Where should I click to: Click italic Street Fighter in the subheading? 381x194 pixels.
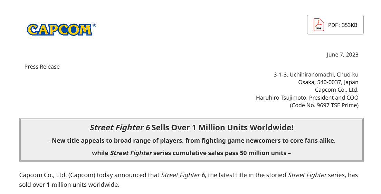[131, 153]
